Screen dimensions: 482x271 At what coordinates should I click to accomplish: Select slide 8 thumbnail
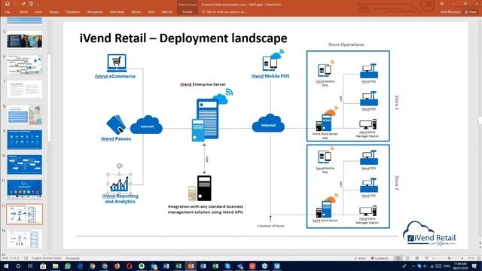(x=25, y=114)
